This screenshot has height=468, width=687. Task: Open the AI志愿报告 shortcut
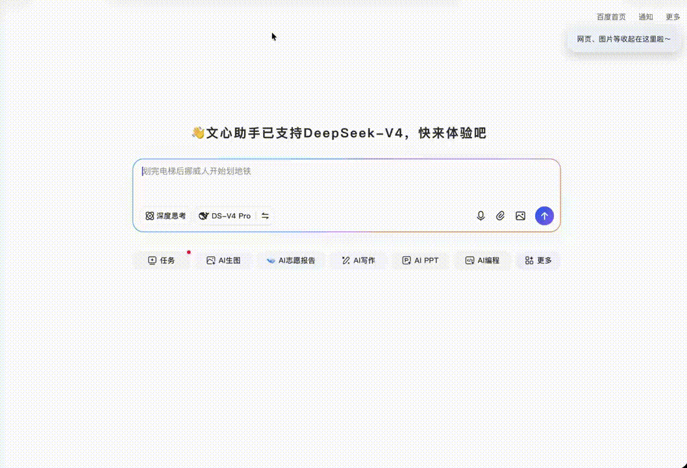click(x=291, y=261)
